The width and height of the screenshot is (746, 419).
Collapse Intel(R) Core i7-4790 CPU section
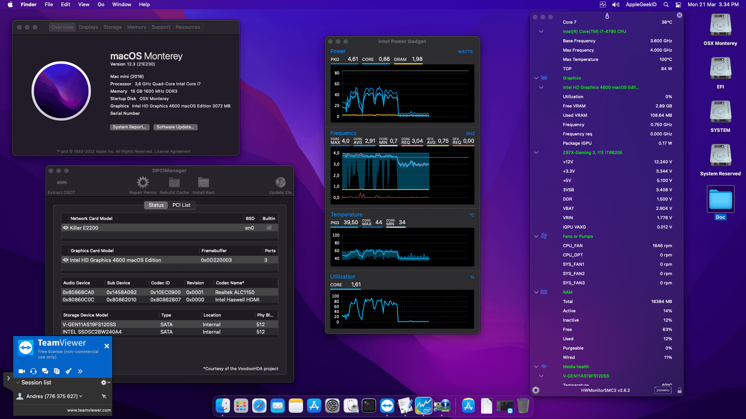(x=541, y=31)
